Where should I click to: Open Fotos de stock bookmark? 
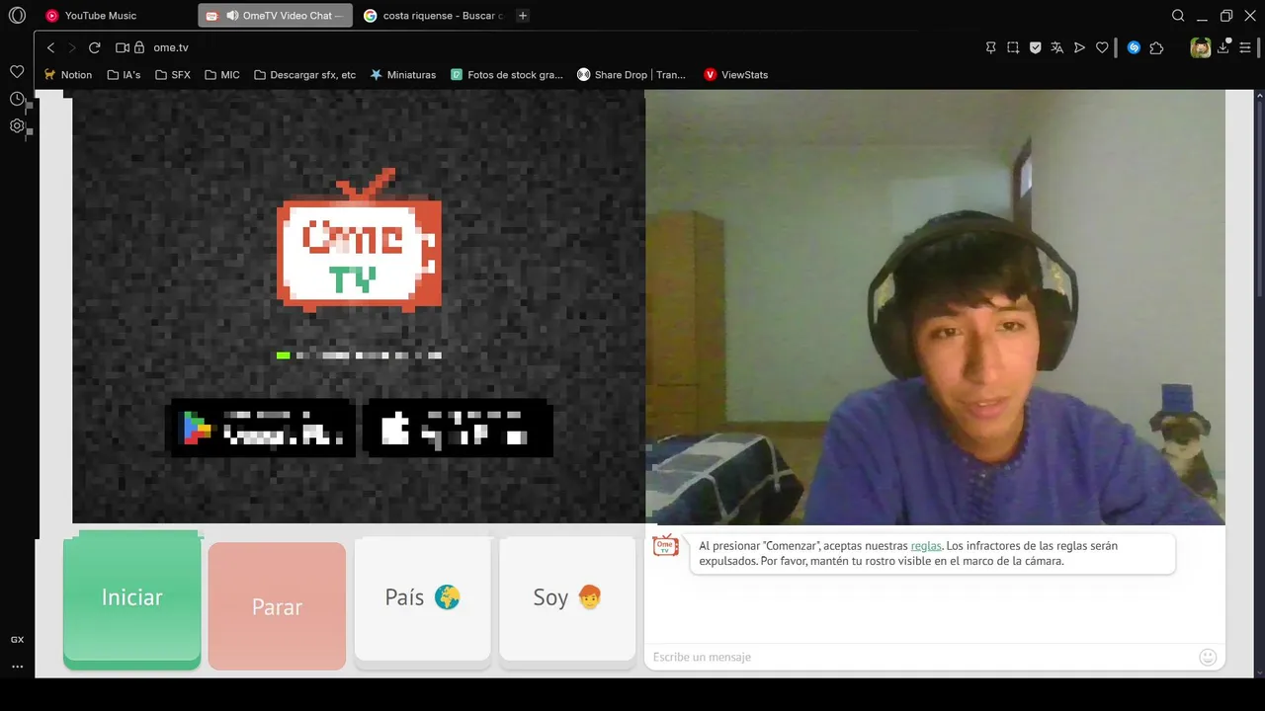point(506,75)
